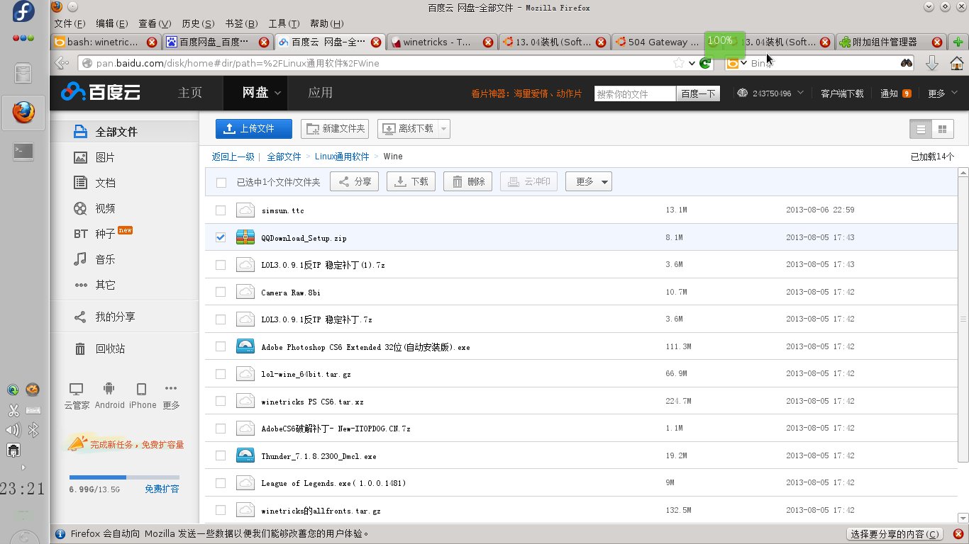
Task: Expand header 更多 menu
Action: point(943,93)
